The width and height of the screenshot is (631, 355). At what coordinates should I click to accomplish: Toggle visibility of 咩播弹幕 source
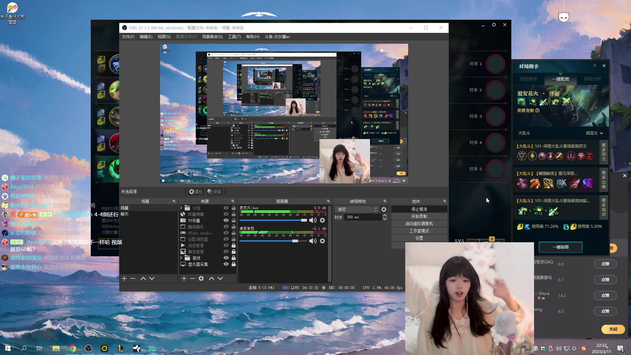[x=226, y=214]
